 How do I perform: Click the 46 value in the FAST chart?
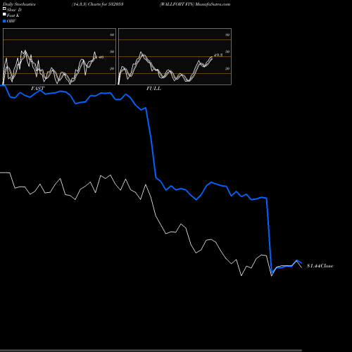101,57
